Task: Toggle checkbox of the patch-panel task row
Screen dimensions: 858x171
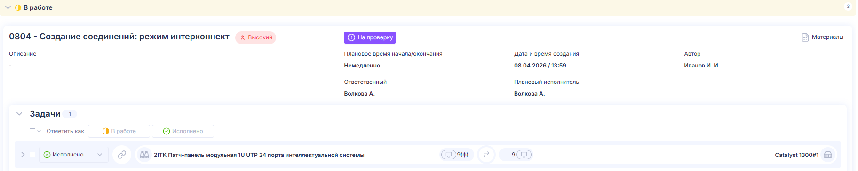Action: tap(32, 155)
